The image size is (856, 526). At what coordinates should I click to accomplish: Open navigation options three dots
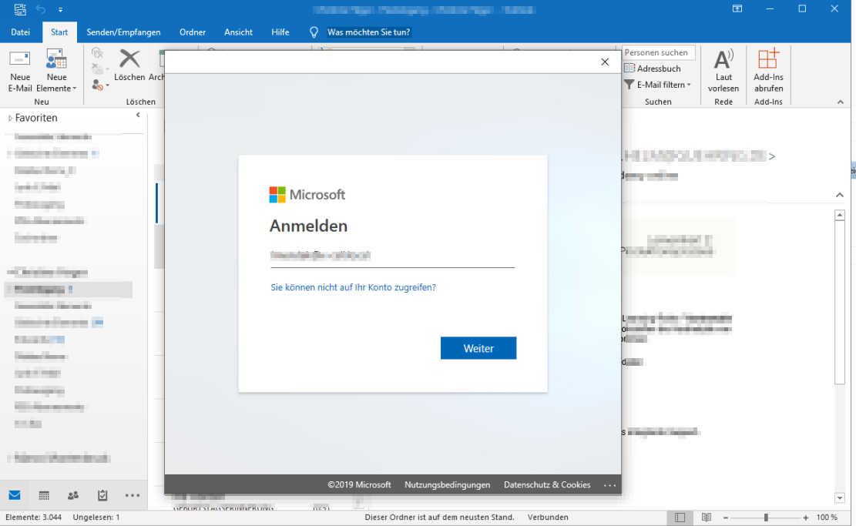(133, 495)
